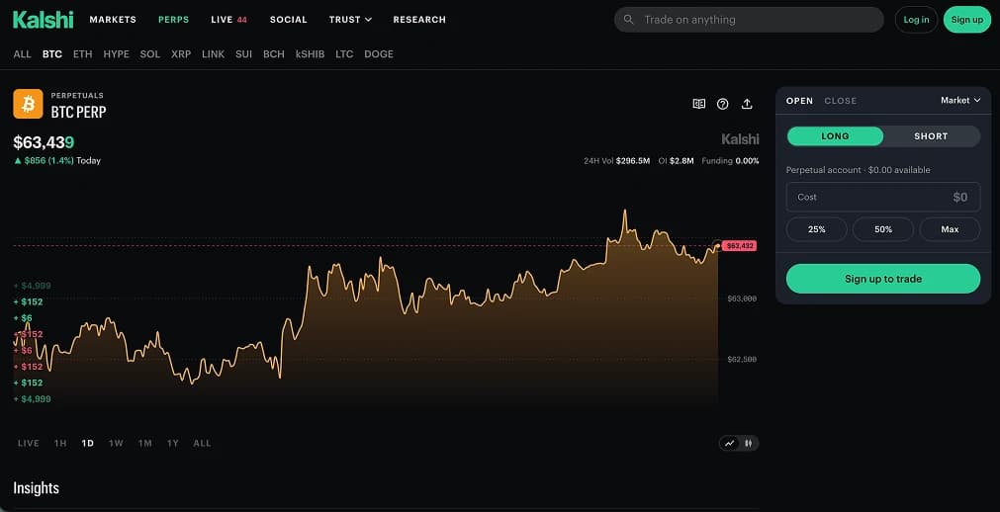Select the XRP filter tab
This screenshot has height=512, width=1000.
tap(181, 54)
